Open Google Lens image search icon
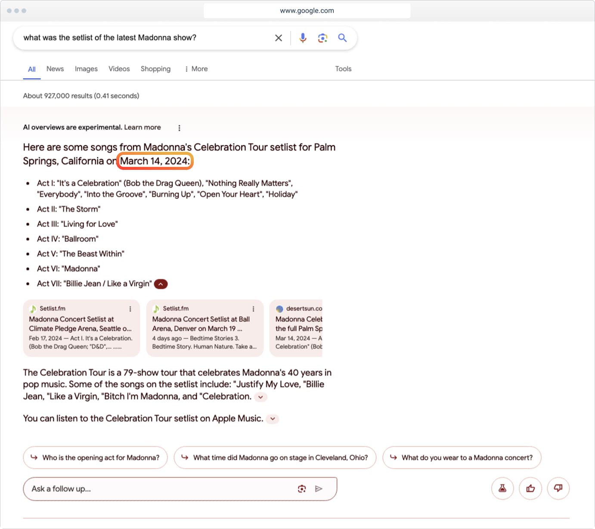The image size is (595, 529). [322, 38]
